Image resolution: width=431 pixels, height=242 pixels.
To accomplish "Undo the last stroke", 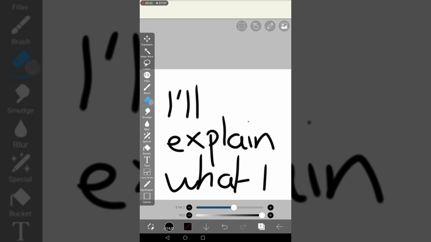I will tap(225, 227).
